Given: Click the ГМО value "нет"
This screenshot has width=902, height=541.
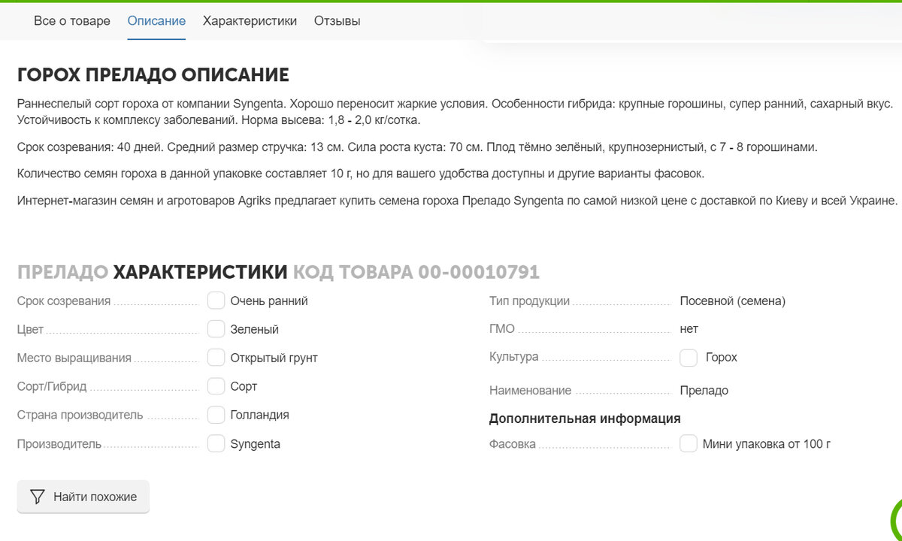Looking at the screenshot, I should 689,329.
